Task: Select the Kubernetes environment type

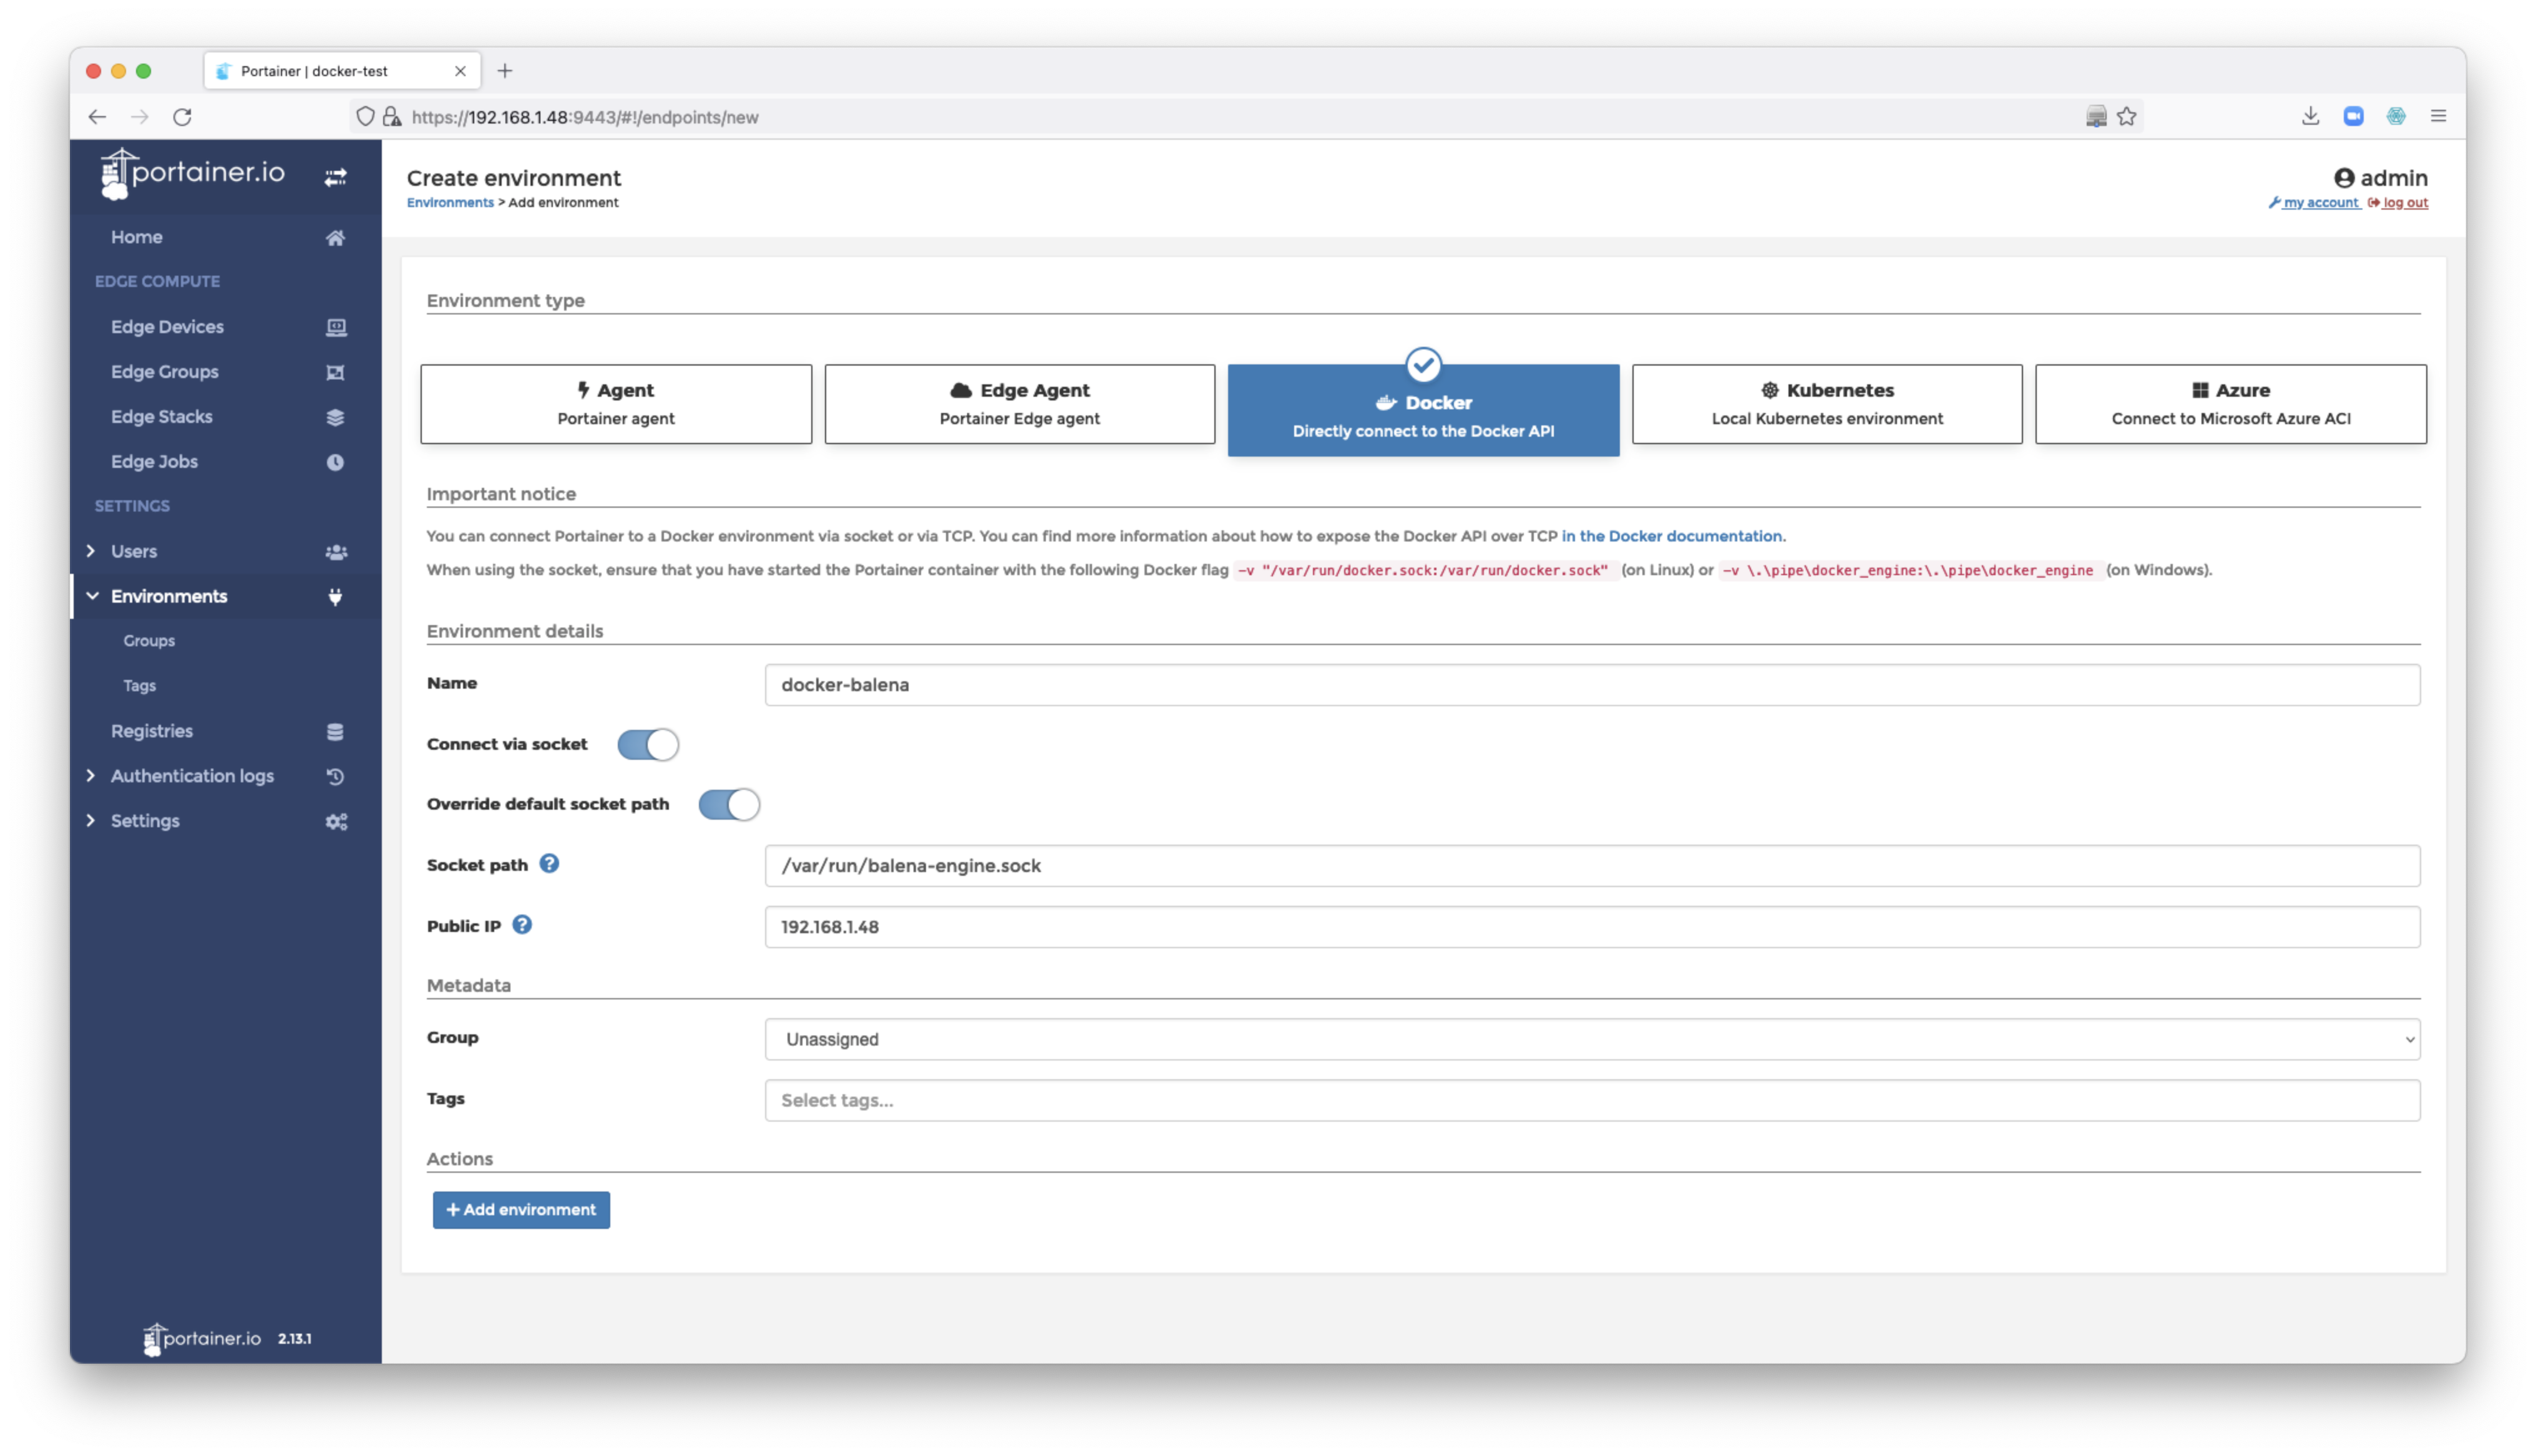Action: point(1826,404)
